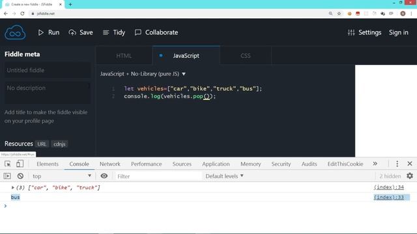Open the Chrome menu
This screenshot has height=234, width=417.
[x=411, y=14]
